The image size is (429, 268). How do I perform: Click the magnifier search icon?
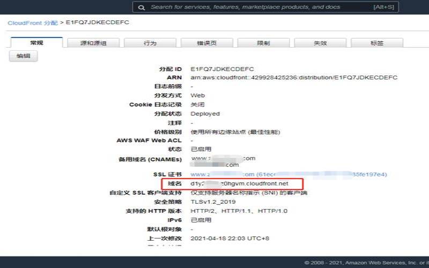click(x=142, y=8)
